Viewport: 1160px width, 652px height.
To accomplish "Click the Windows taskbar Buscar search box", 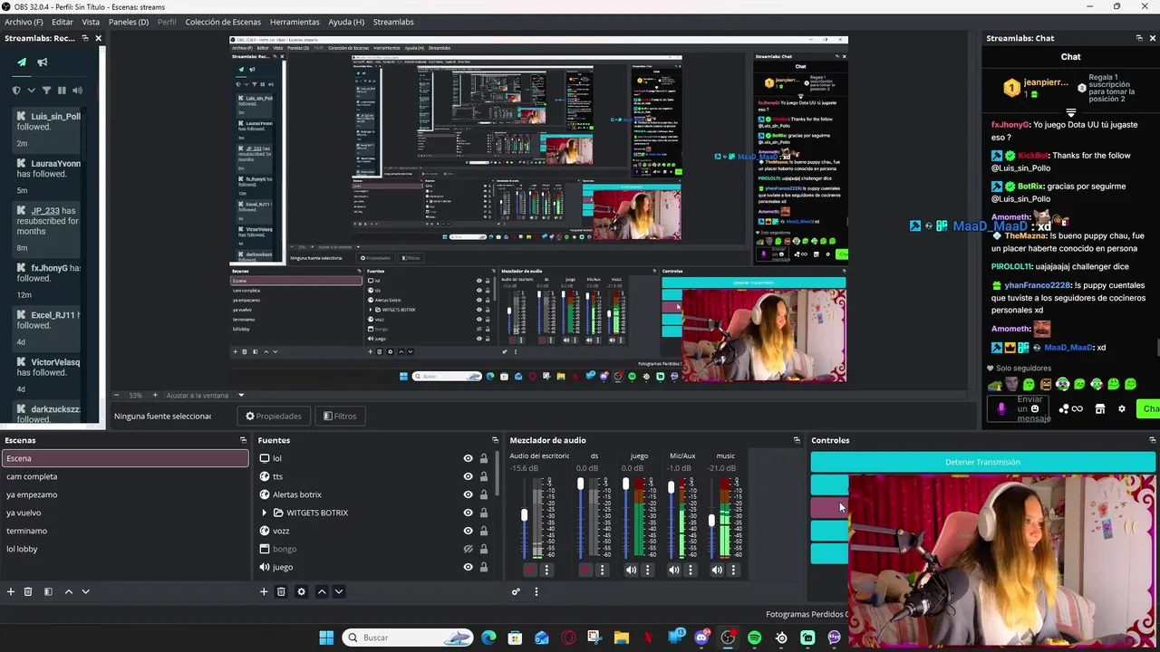I will (x=408, y=638).
